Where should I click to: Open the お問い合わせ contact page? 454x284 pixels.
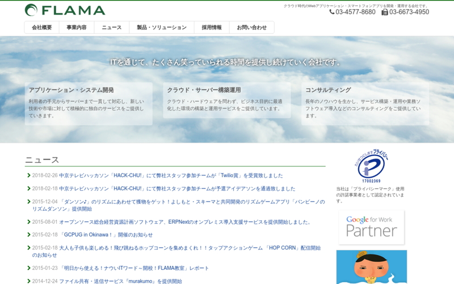click(251, 27)
